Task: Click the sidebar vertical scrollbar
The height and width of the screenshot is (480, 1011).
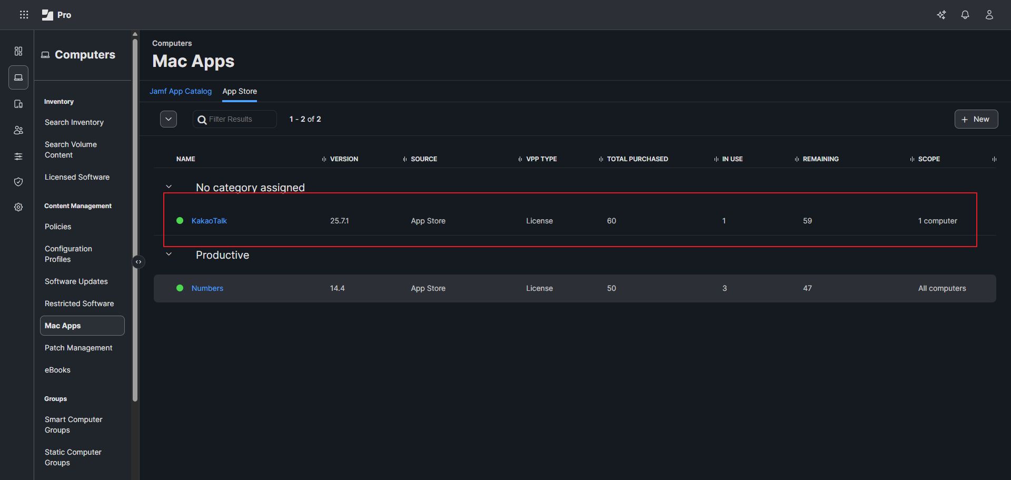Action: (x=135, y=211)
